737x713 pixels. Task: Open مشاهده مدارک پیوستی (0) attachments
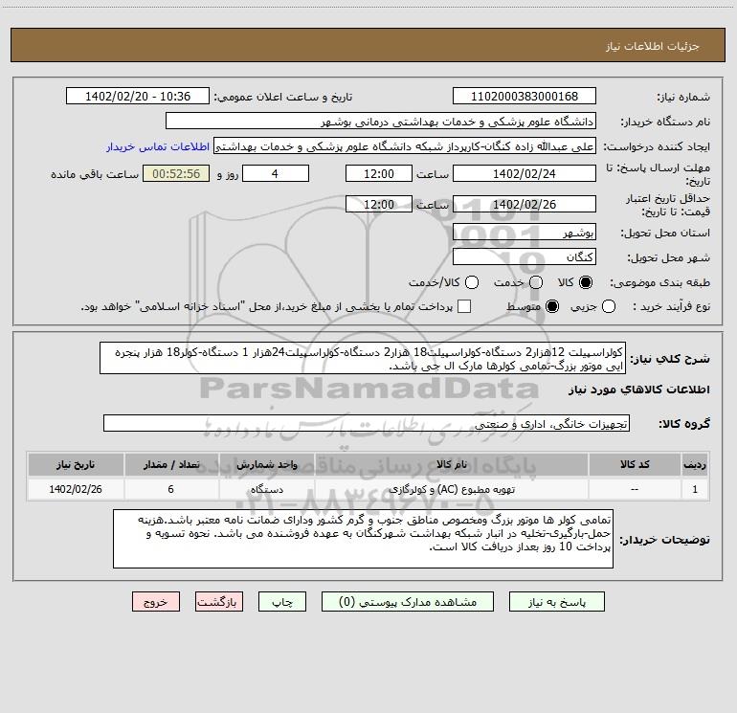(409, 602)
